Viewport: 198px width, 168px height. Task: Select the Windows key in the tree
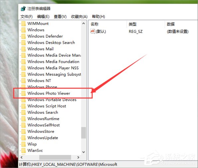36,30
